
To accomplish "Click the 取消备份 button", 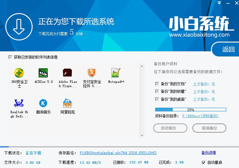I will 209,128.
